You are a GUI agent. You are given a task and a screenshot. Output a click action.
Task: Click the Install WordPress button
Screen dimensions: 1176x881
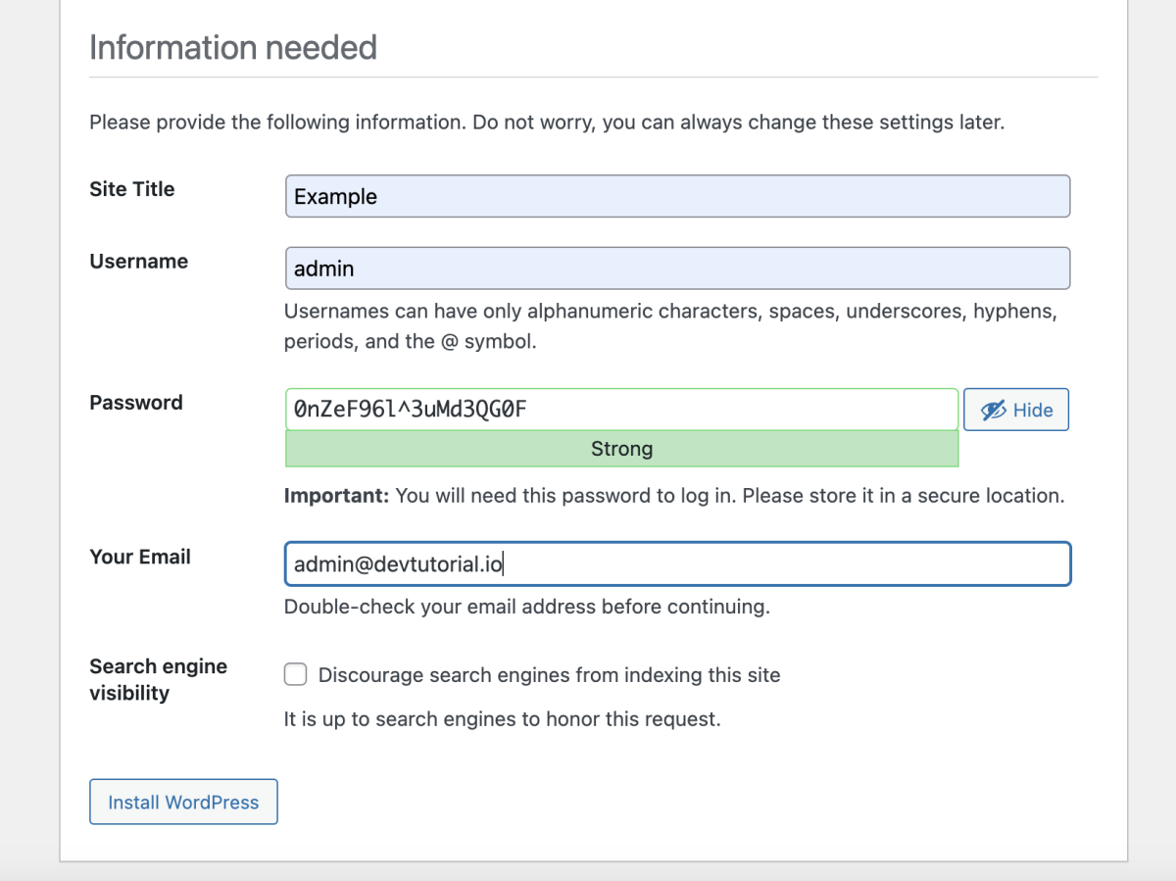pos(183,802)
